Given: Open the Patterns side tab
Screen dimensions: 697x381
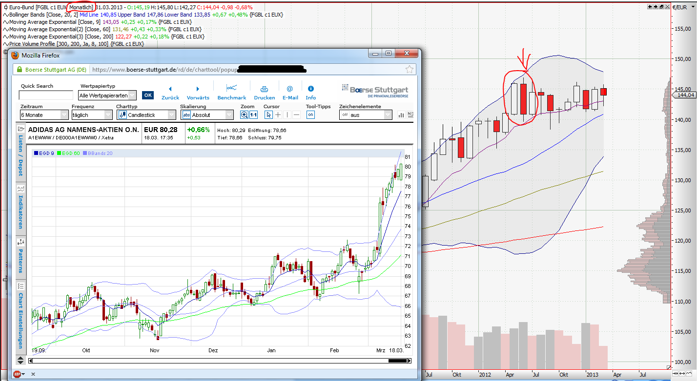Looking at the screenshot, I should pos(20,258).
